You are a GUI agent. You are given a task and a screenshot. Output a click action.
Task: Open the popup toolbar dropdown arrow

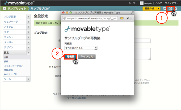tap(132, 18)
